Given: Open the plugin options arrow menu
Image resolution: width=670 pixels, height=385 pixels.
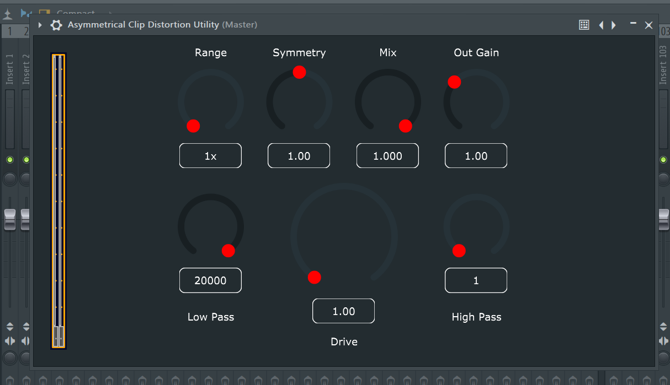Looking at the screenshot, I should tap(40, 25).
